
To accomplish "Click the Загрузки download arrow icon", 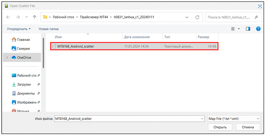I will (14, 84).
